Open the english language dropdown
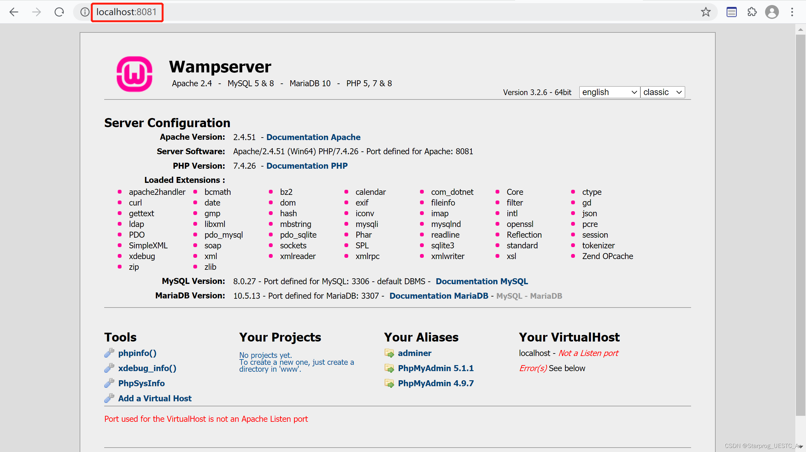Image resolution: width=806 pixels, height=452 pixels. (609, 92)
